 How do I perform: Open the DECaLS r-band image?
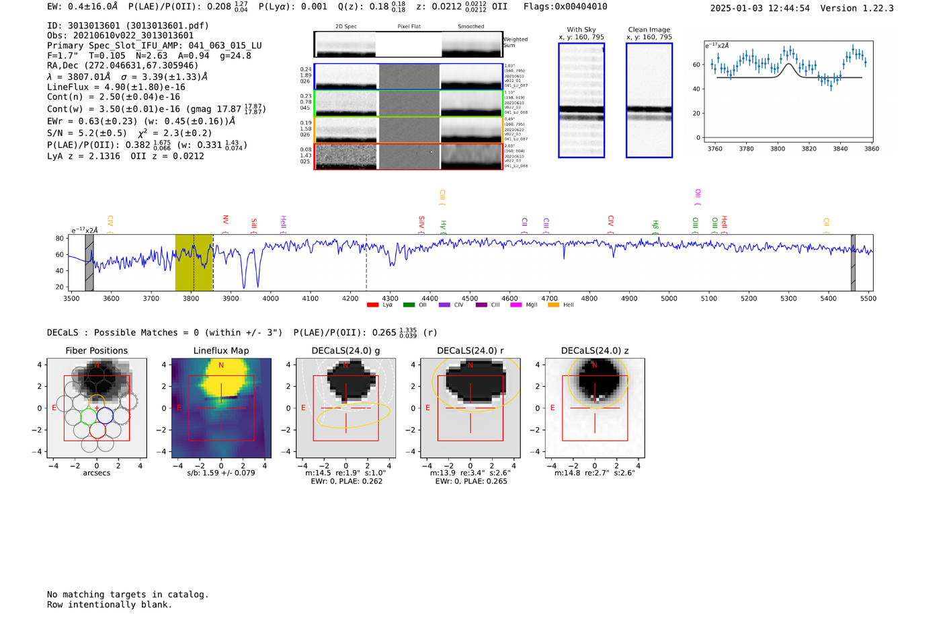point(470,408)
